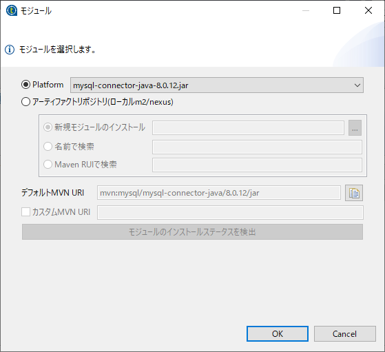Enable the カスタムMVN URI checkbox

click(25, 211)
